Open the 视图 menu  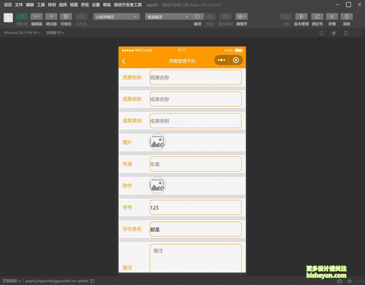74,5
